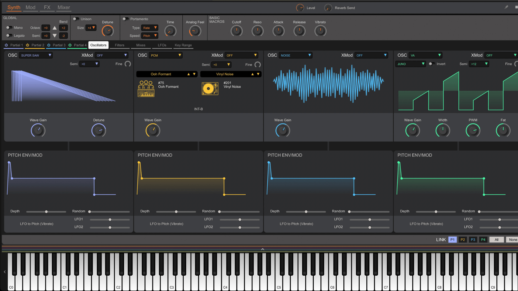Image resolution: width=518 pixels, height=291 pixels.
Task: Click the Partial 1 pitch Depth slider
Action: (46, 212)
